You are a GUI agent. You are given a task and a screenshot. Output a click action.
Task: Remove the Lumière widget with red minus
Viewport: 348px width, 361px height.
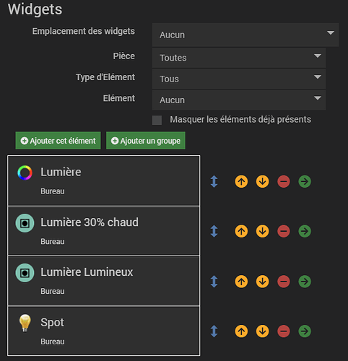click(x=284, y=181)
